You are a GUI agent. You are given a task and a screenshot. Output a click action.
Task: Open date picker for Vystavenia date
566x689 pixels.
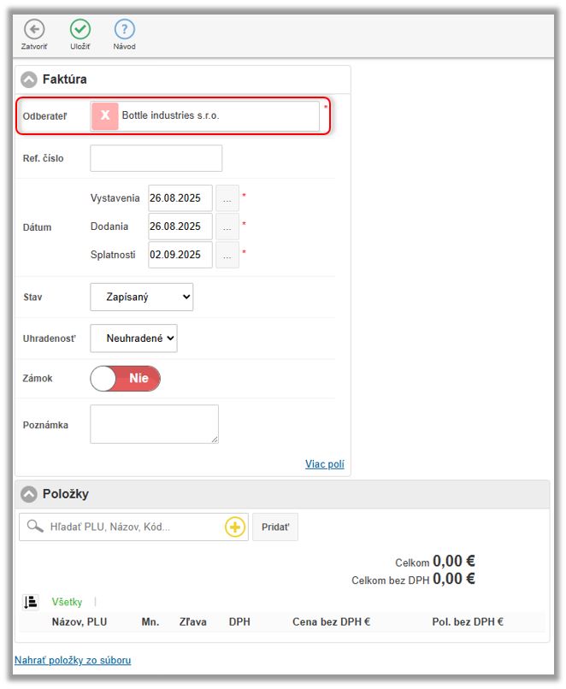[227, 198]
